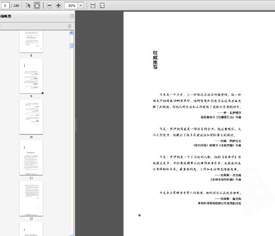The width and height of the screenshot is (275, 236).
Task: Click the page number input field showing 9
Action: pos(5,6)
